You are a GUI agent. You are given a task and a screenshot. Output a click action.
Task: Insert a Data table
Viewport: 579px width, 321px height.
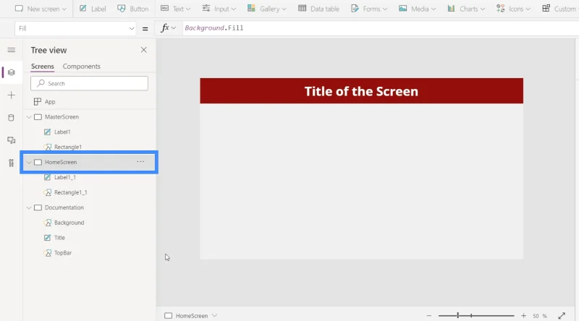pyautogui.click(x=318, y=9)
